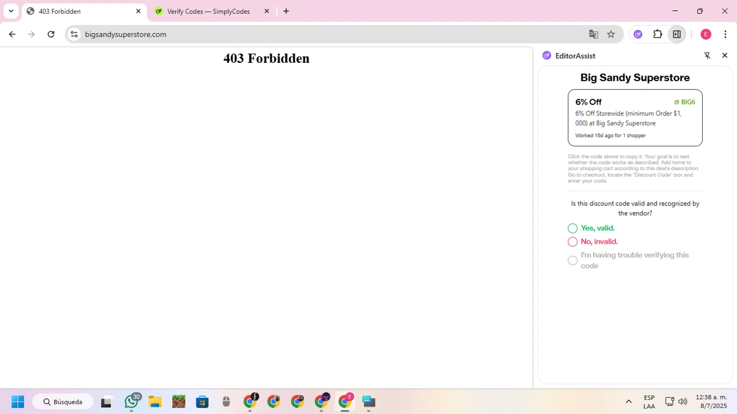Minimize the Chrome window
Image resolution: width=737 pixels, height=414 pixels.
coord(675,11)
